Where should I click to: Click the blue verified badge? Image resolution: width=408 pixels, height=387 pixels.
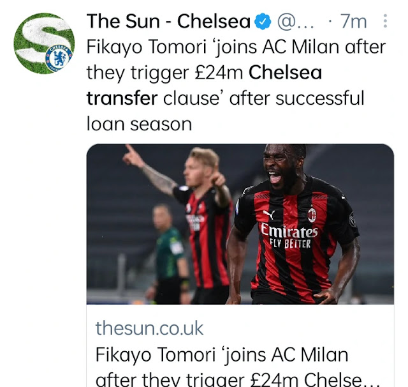(263, 22)
